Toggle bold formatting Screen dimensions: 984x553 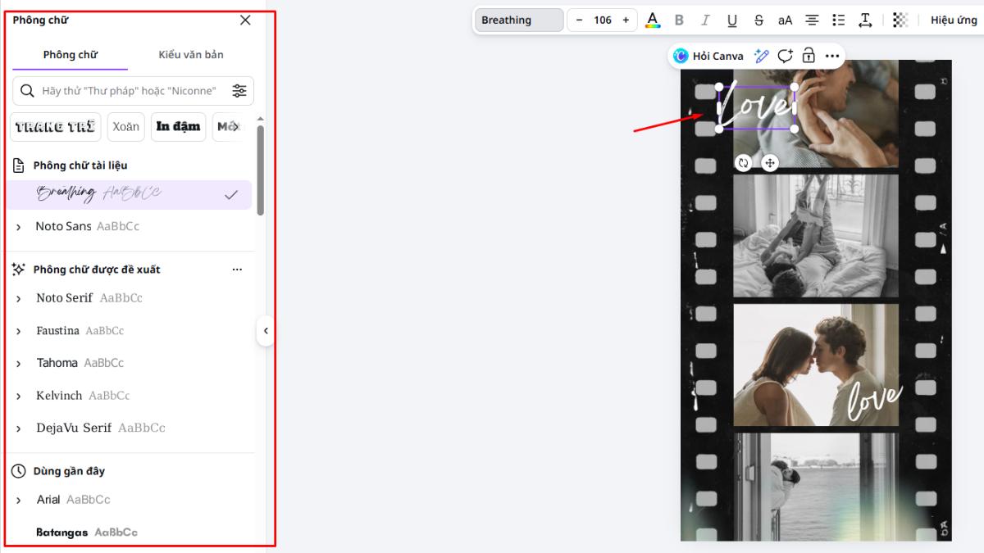[x=679, y=20]
